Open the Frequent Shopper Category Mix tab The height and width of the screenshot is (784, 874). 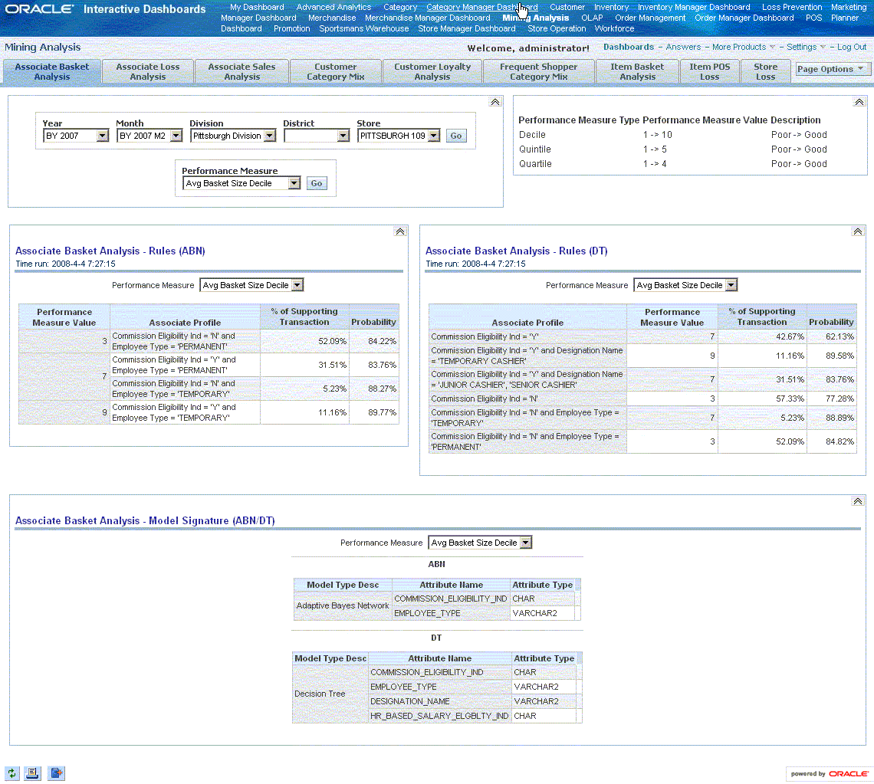click(538, 71)
